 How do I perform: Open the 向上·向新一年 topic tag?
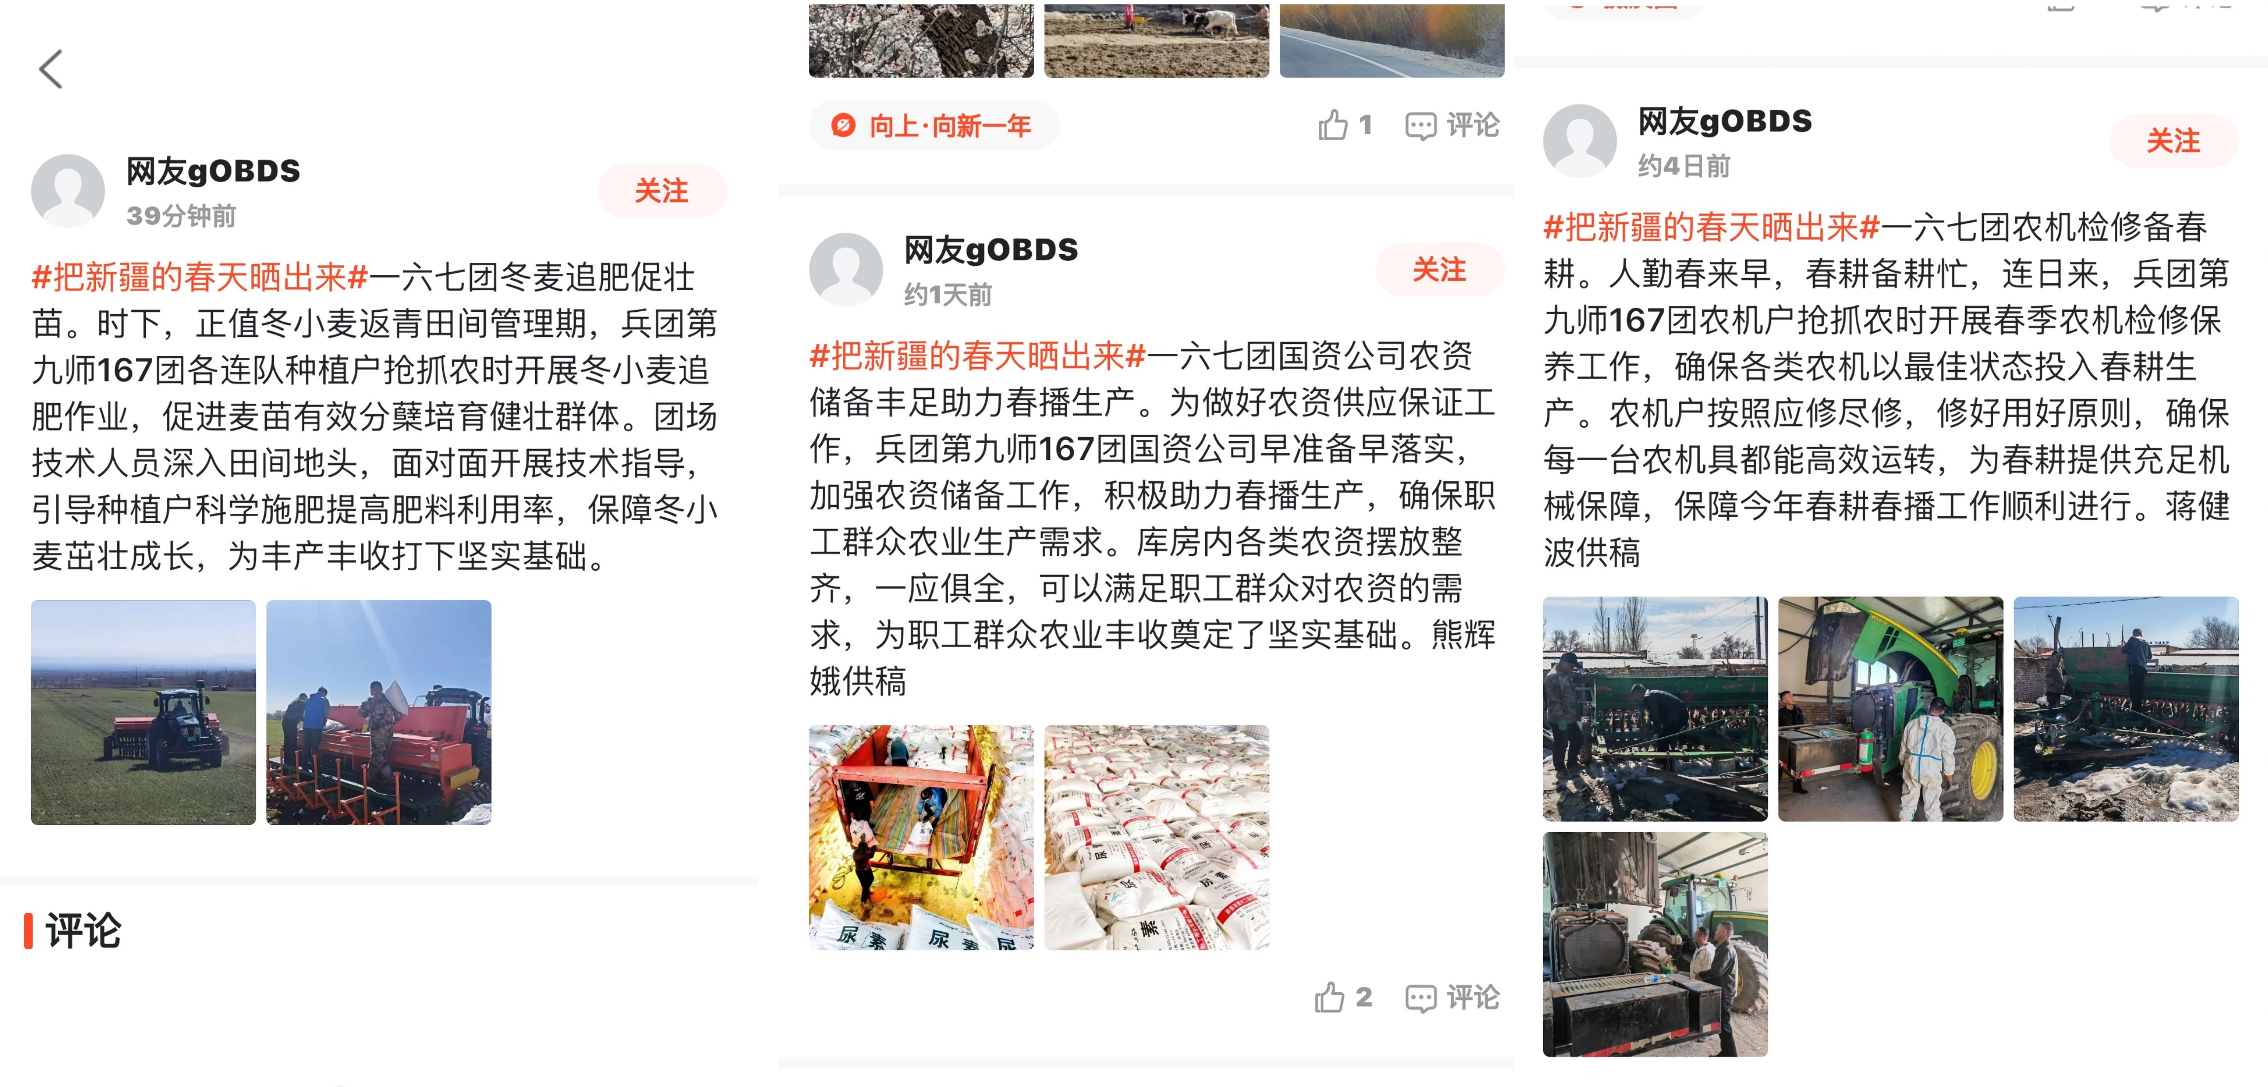[x=933, y=126]
